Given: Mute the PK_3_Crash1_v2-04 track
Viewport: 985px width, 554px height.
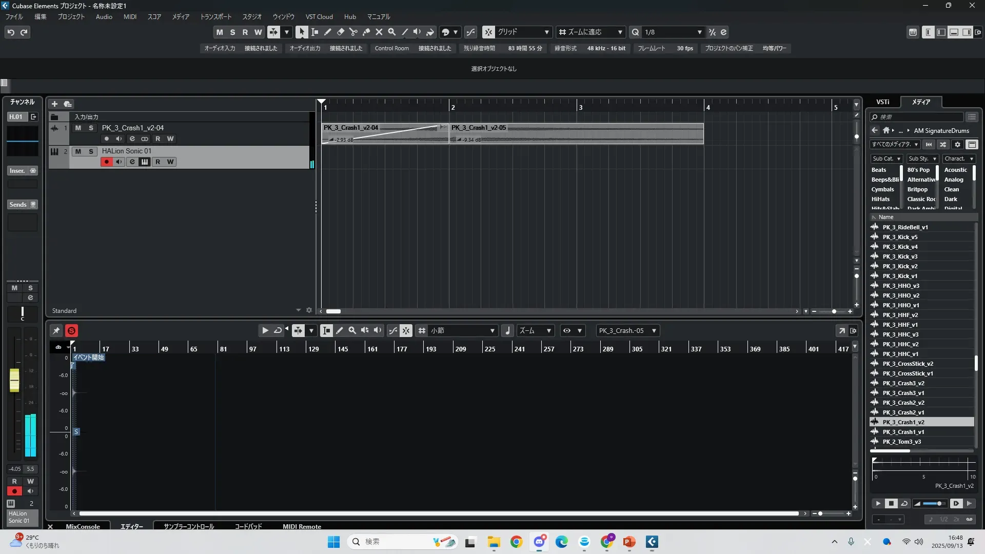Looking at the screenshot, I should coord(78,128).
